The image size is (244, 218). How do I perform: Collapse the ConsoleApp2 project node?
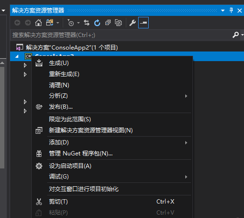point(17,56)
